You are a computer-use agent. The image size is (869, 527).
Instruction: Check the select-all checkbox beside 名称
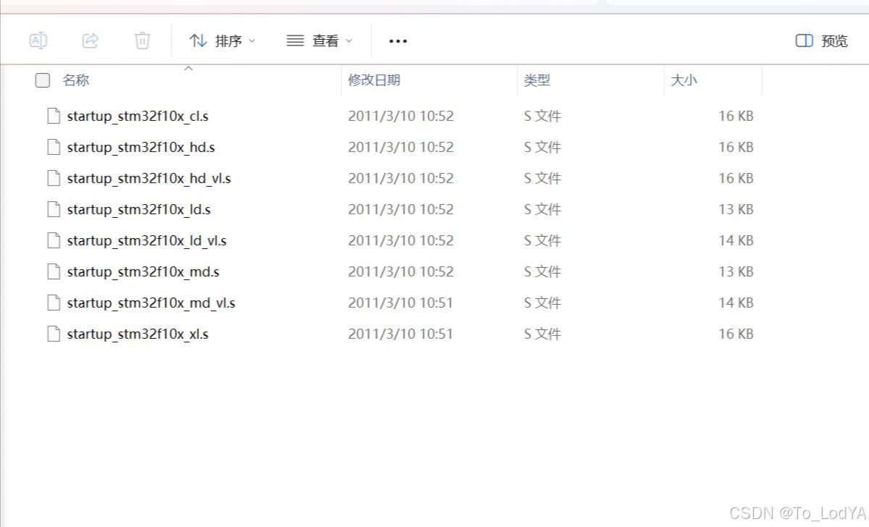point(43,80)
